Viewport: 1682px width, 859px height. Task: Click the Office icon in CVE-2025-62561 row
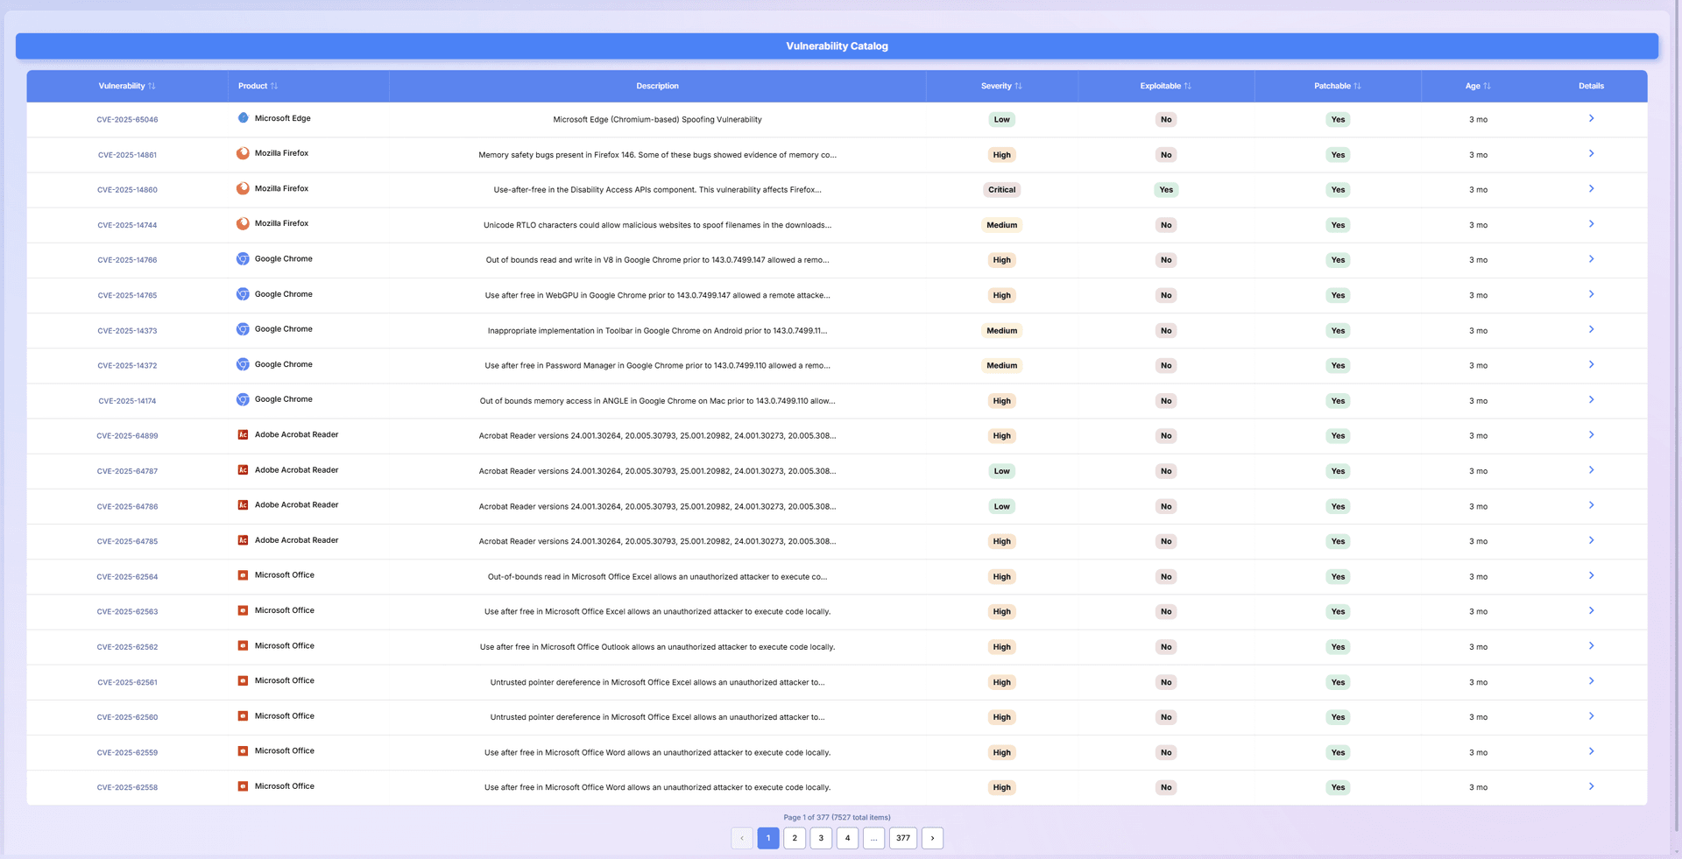click(243, 680)
